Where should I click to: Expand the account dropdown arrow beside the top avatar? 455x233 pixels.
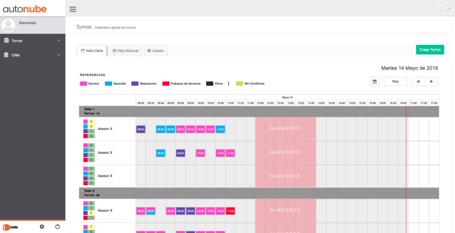pyautogui.click(x=450, y=9)
